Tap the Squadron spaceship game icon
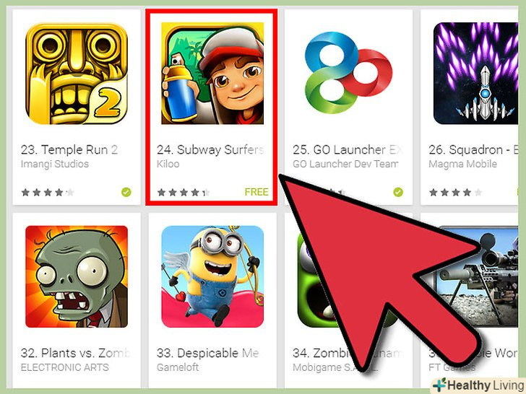 (475, 74)
